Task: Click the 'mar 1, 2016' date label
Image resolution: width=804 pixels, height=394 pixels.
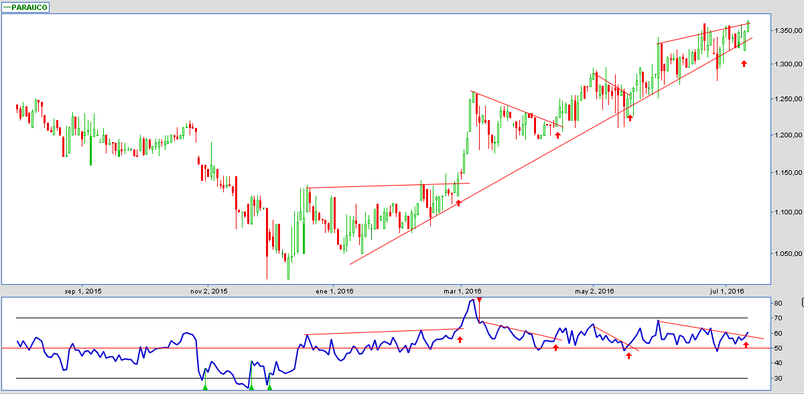Action: (464, 291)
